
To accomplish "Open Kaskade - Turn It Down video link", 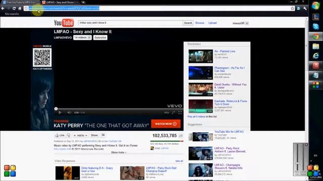I will [x=231, y=103].
